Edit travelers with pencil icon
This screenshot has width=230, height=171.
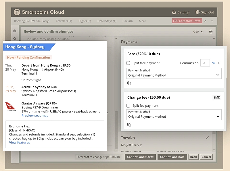pos(207,138)
